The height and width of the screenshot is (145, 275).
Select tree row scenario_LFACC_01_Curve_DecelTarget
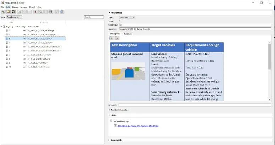coord(35,30)
